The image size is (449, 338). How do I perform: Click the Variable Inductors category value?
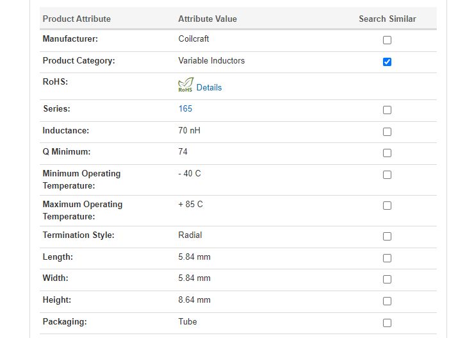pos(211,61)
